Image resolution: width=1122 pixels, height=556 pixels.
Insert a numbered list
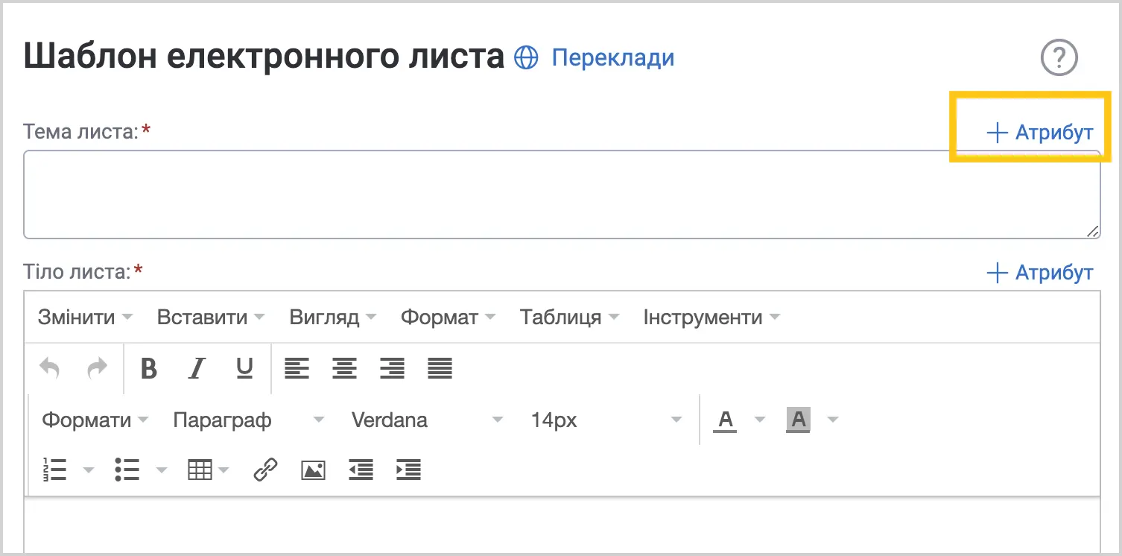pos(55,470)
